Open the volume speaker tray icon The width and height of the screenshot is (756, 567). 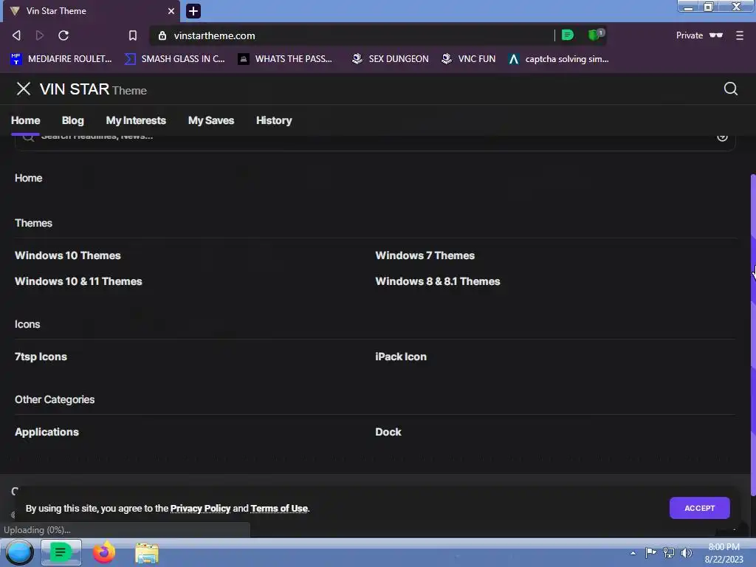click(x=686, y=553)
